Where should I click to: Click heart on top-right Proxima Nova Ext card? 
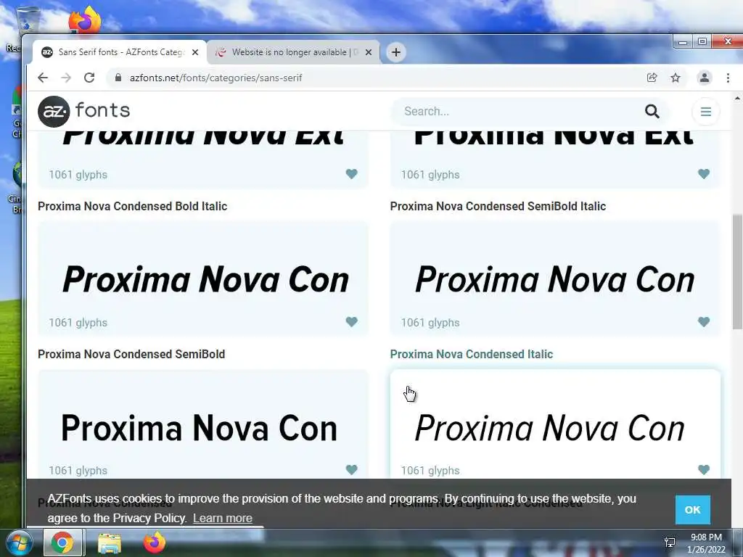[704, 174]
